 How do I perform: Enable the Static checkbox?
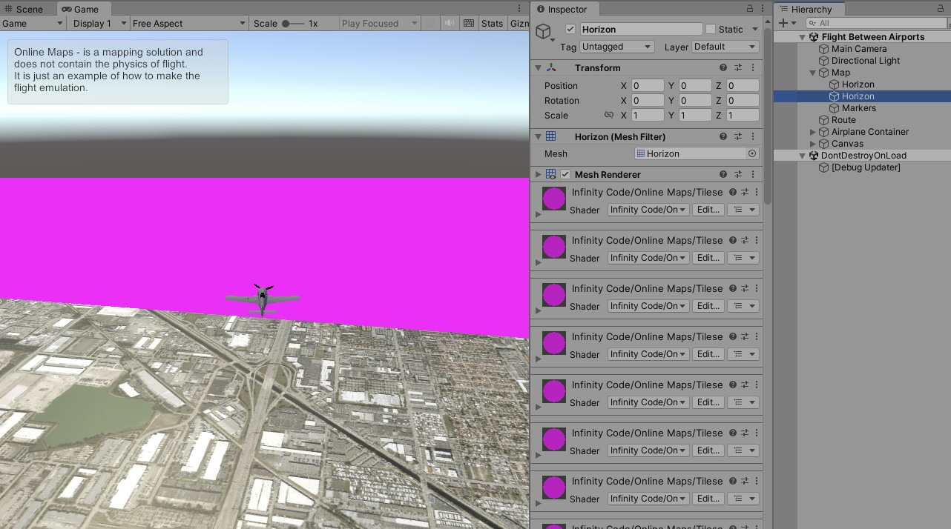point(711,29)
